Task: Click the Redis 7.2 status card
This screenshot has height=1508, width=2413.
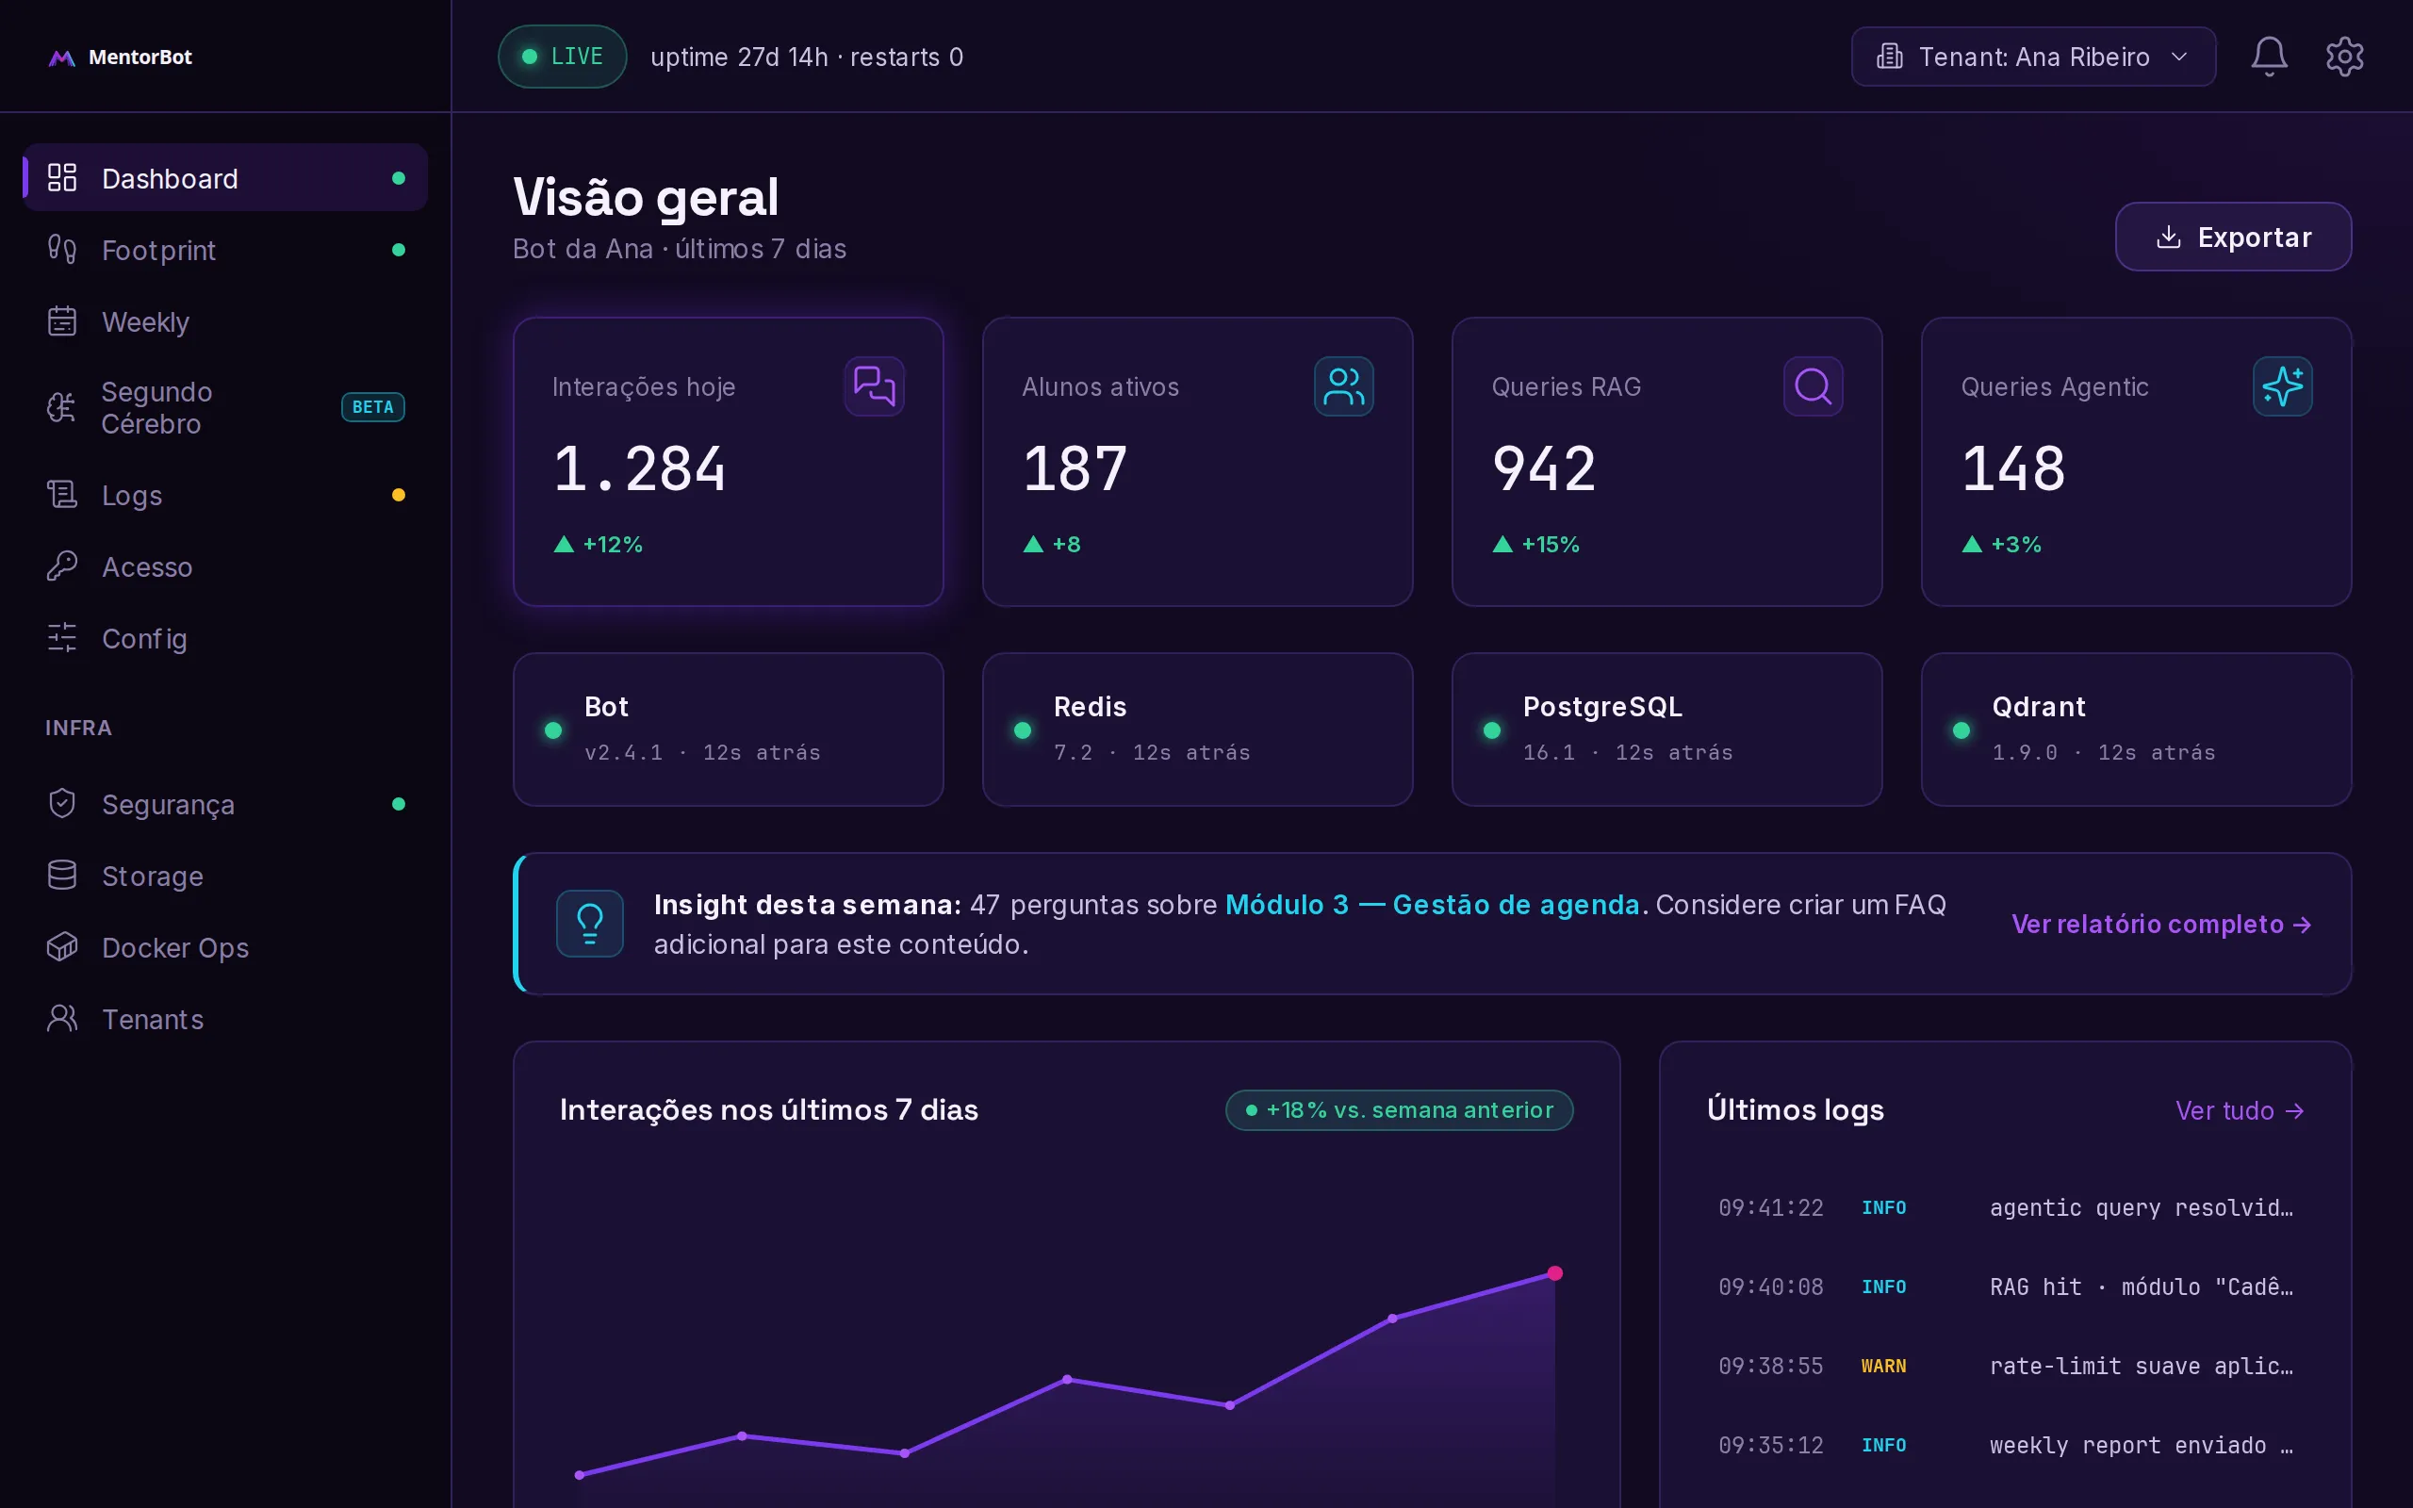Action: [x=1197, y=729]
